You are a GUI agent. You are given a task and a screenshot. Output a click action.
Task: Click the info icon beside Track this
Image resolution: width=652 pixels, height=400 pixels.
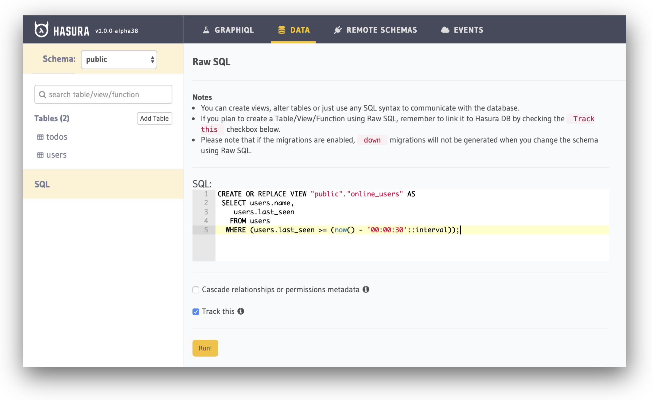point(241,311)
